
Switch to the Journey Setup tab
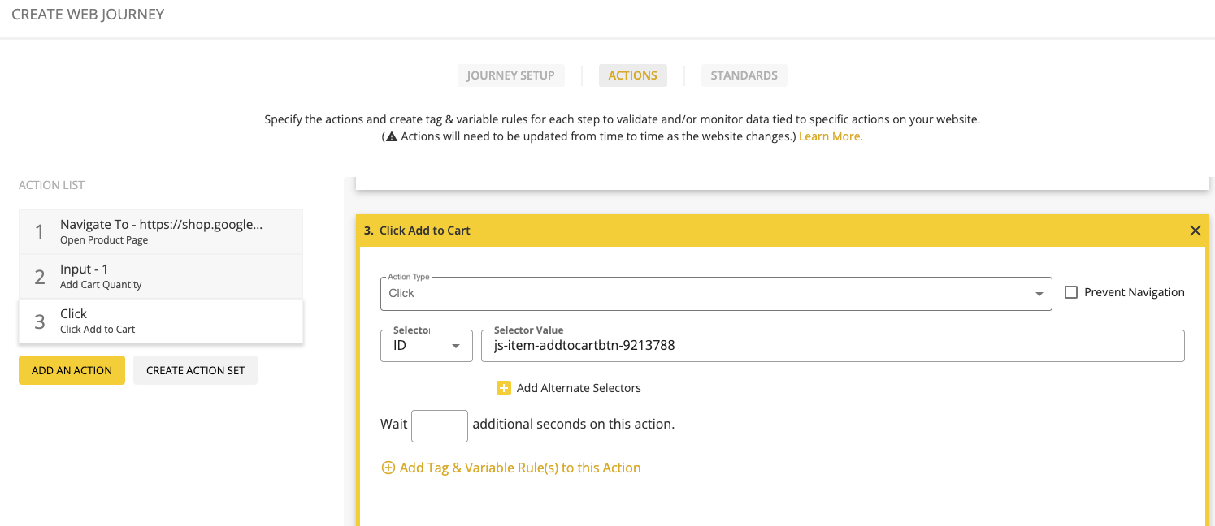[510, 75]
